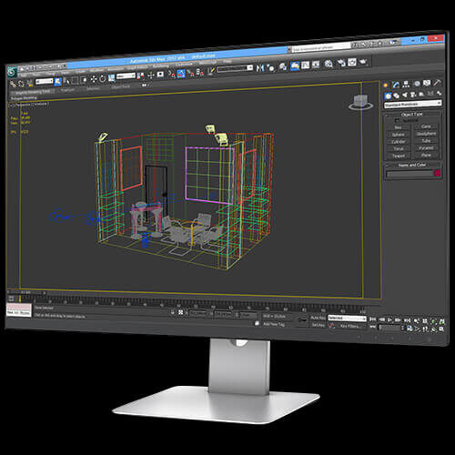Screen dimensions: 455x455
Task: Expand the Polygon Modeling ribbon panel
Action: (x=24, y=98)
